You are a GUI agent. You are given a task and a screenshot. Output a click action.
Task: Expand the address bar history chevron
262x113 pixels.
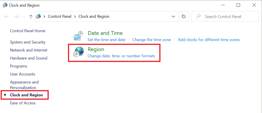(173, 17)
